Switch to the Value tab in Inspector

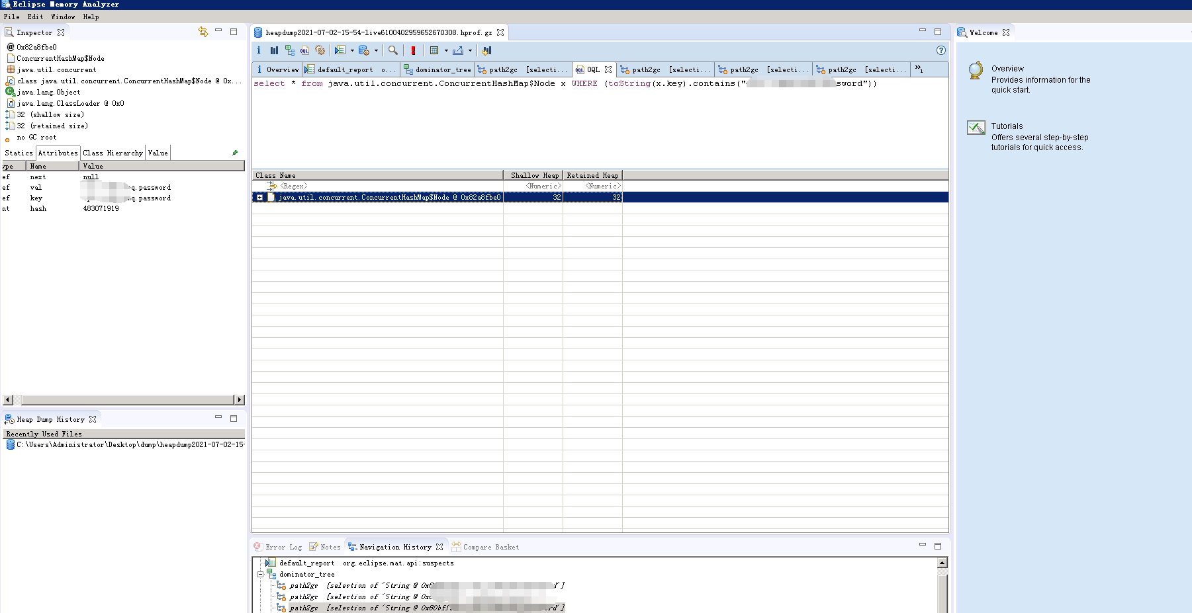(158, 153)
